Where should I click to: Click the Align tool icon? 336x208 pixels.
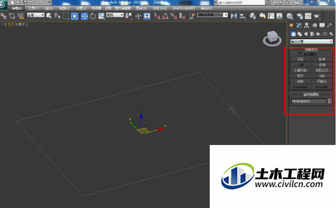[243, 16]
